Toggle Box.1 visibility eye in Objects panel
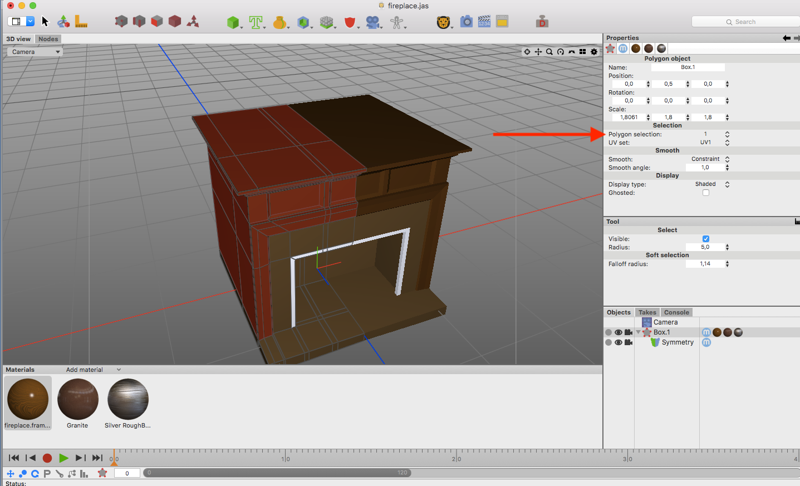 click(618, 332)
